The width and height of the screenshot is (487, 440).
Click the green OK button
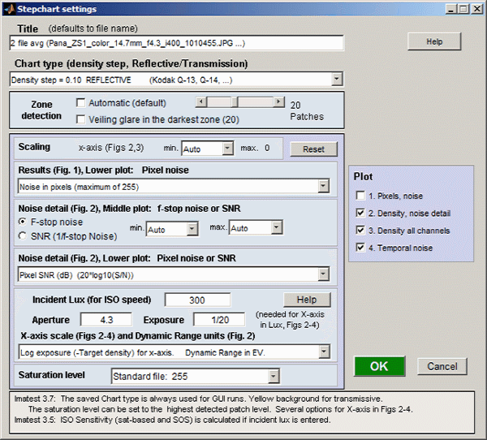click(380, 366)
